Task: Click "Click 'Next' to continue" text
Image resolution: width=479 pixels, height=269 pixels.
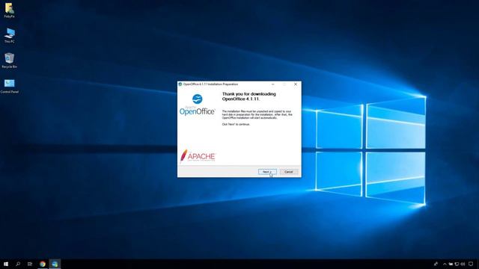Action: point(236,125)
